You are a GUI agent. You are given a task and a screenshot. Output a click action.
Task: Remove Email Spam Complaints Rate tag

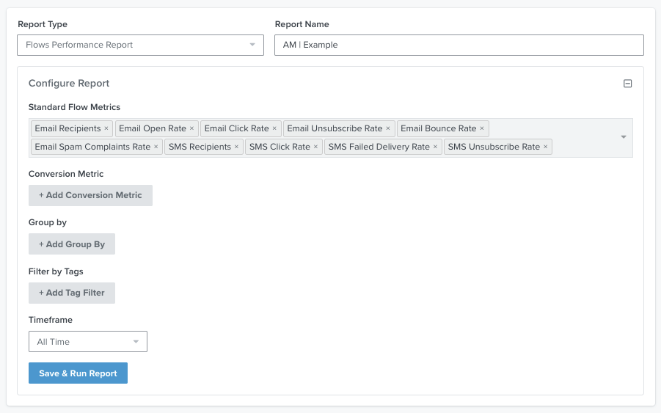pyautogui.click(x=156, y=147)
